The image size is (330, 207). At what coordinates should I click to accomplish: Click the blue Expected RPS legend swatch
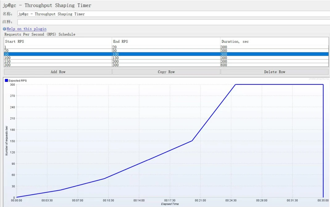[6, 80]
